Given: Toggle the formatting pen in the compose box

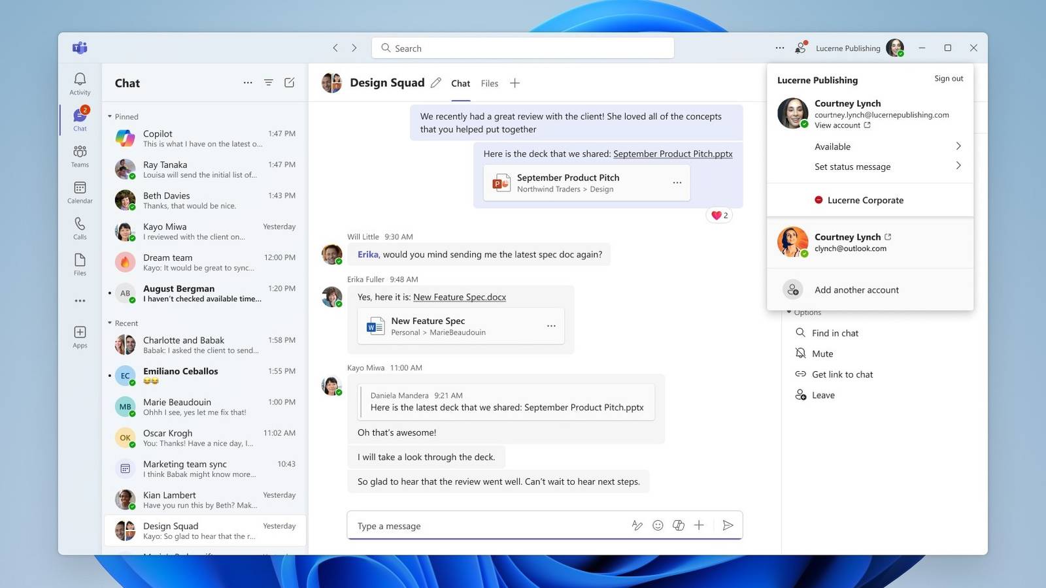Looking at the screenshot, I should pyautogui.click(x=637, y=525).
